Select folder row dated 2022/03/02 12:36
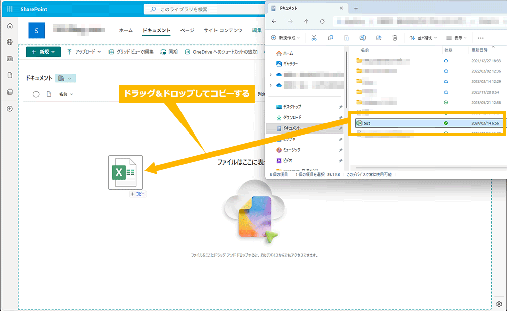The width and height of the screenshot is (507, 311). pos(428,71)
